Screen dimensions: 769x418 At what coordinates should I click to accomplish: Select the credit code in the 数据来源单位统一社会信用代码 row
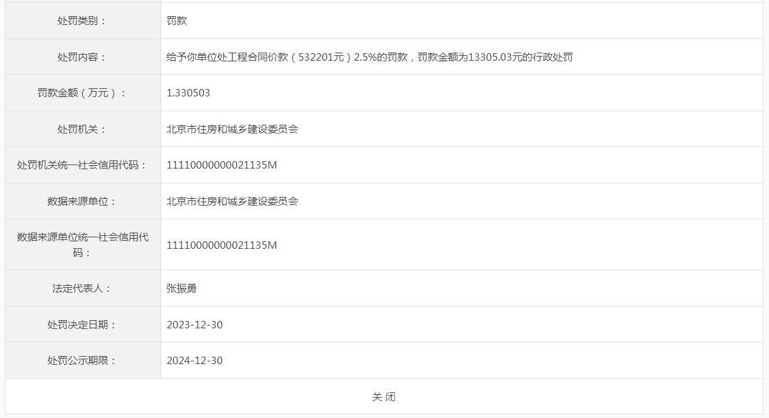[222, 245]
